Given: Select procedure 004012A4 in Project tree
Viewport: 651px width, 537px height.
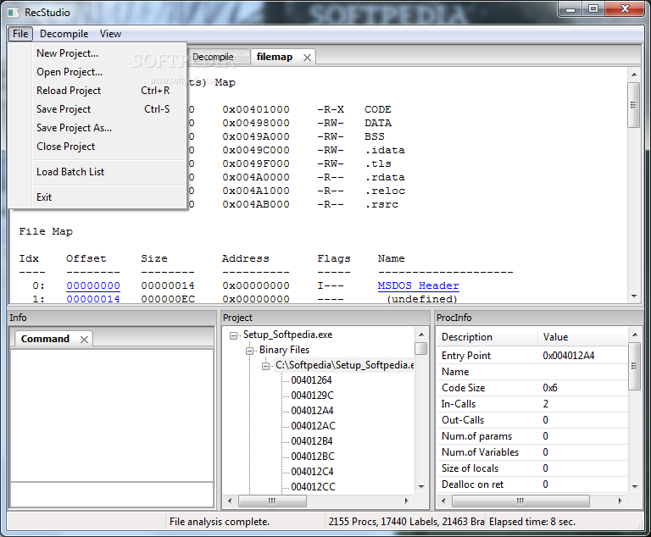Looking at the screenshot, I should 312,411.
